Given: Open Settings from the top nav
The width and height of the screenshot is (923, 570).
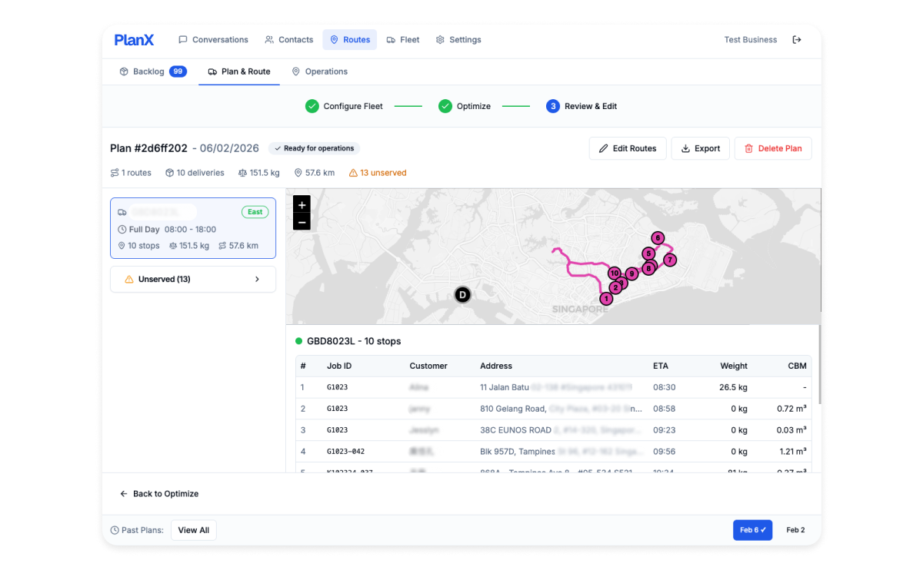Looking at the screenshot, I should [x=458, y=40].
